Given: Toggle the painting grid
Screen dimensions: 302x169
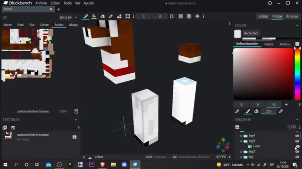Looking at the screenshot, I should pyautogui.click(x=189, y=16).
